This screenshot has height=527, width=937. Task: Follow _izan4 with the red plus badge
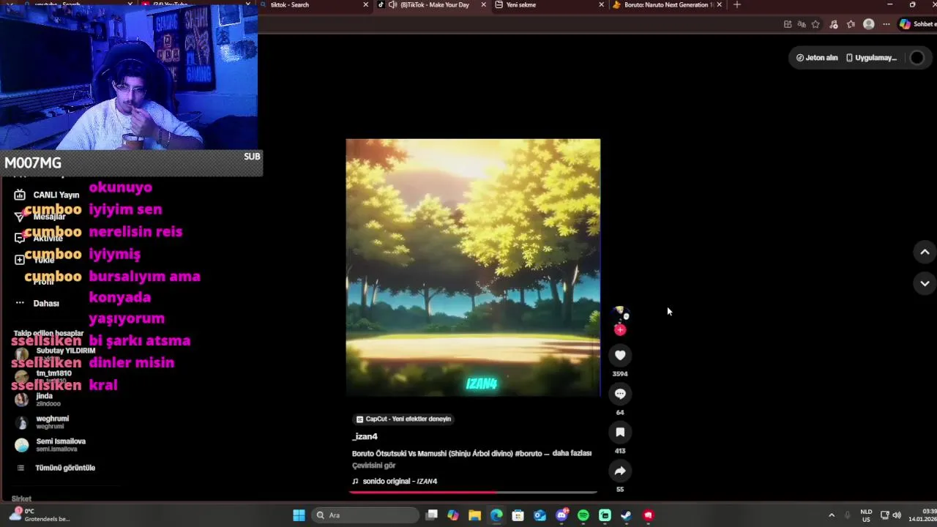tap(620, 330)
